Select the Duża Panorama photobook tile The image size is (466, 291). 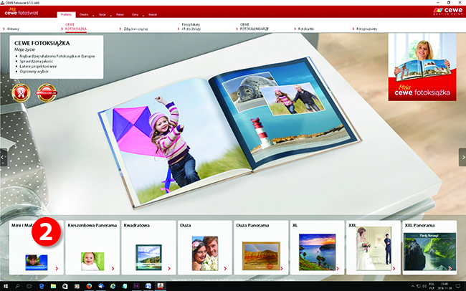tap(261, 247)
